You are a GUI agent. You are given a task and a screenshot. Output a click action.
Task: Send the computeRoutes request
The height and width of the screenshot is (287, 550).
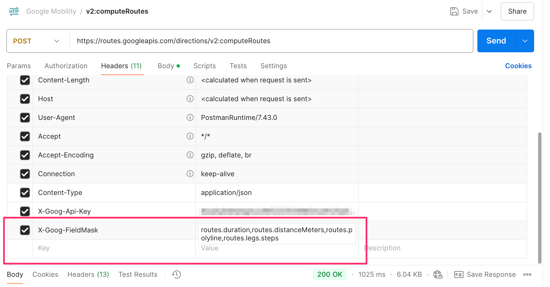click(496, 41)
